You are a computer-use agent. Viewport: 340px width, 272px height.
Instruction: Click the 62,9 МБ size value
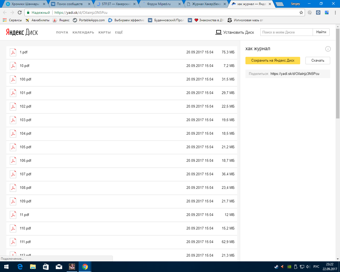click(228, 242)
